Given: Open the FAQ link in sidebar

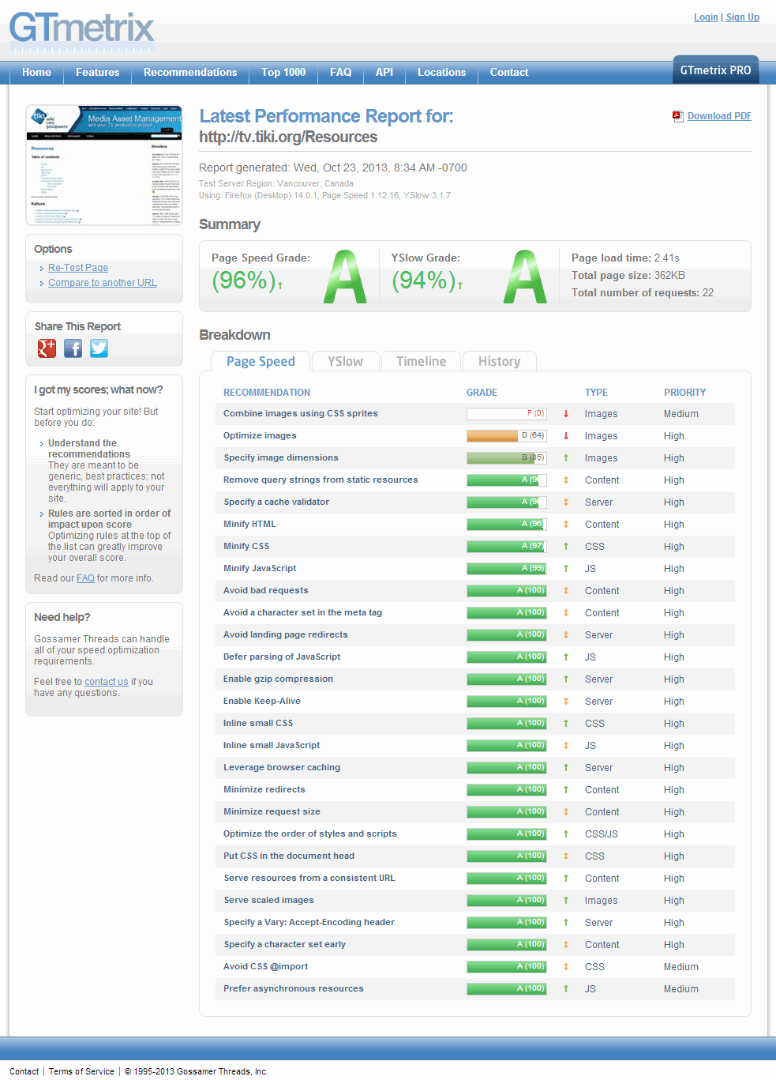Looking at the screenshot, I should tap(85, 578).
